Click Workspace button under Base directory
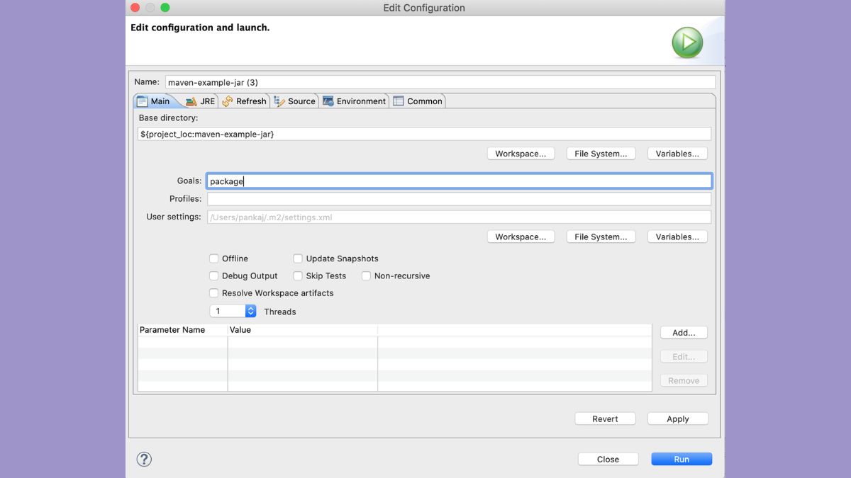The image size is (851, 478). coord(521,154)
